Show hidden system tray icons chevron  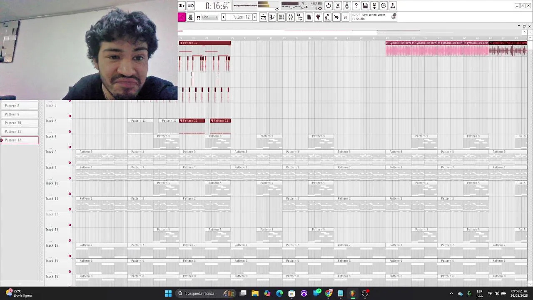click(x=451, y=293)
